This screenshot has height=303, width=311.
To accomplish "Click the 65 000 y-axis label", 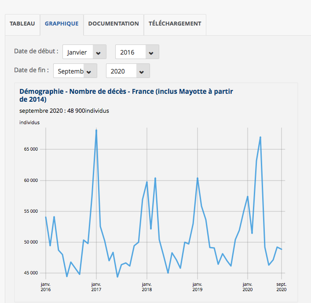I will coord(31,149).
